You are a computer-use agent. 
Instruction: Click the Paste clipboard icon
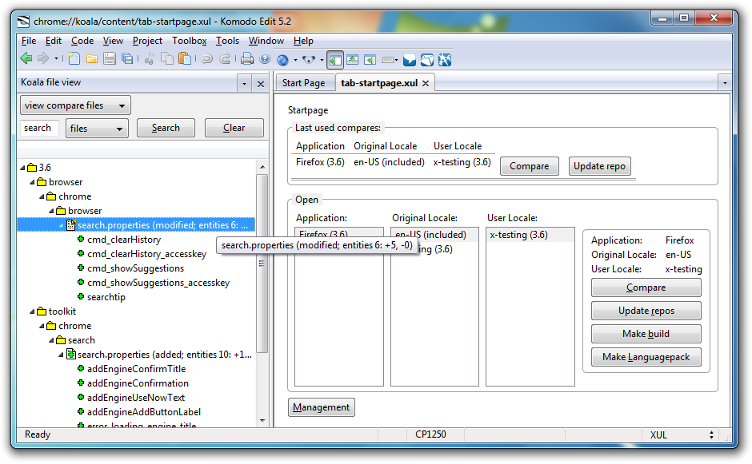185,59
